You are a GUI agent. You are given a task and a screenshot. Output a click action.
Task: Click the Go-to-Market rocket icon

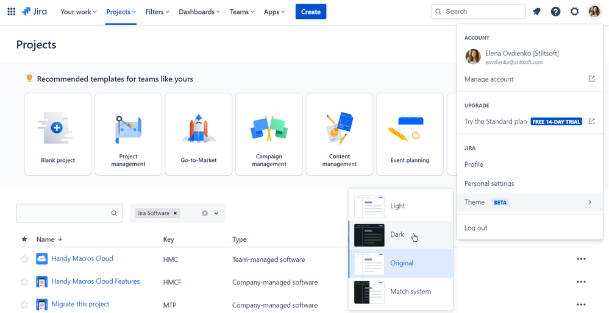coord(199,128)
